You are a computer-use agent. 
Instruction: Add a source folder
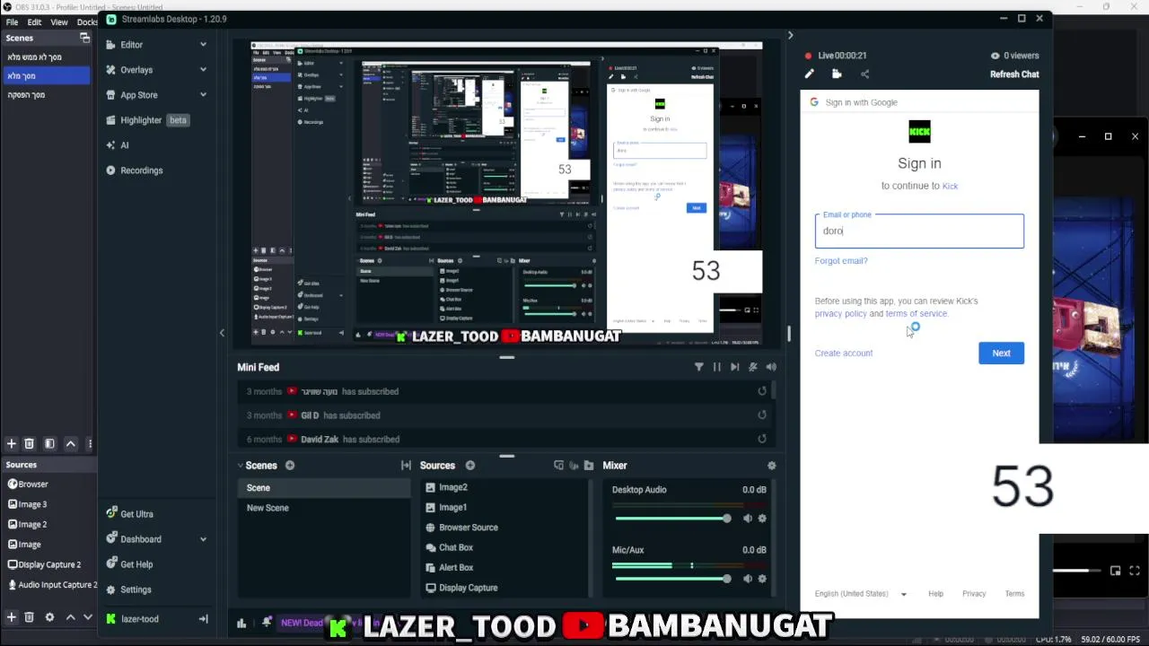pos(589,466)
